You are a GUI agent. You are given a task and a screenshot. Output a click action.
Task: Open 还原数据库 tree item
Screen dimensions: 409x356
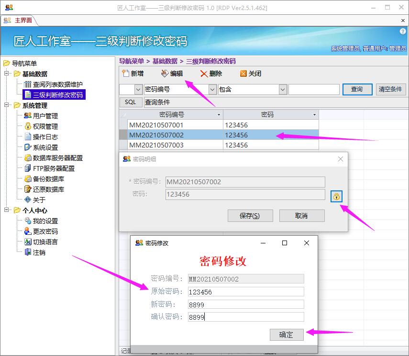coord(44,189)
